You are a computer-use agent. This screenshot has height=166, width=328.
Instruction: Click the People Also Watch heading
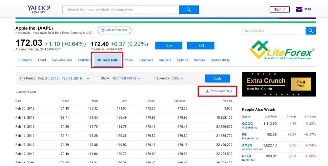258,110
